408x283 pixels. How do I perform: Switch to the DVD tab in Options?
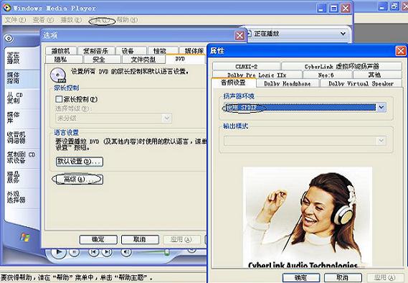point(185,59)
